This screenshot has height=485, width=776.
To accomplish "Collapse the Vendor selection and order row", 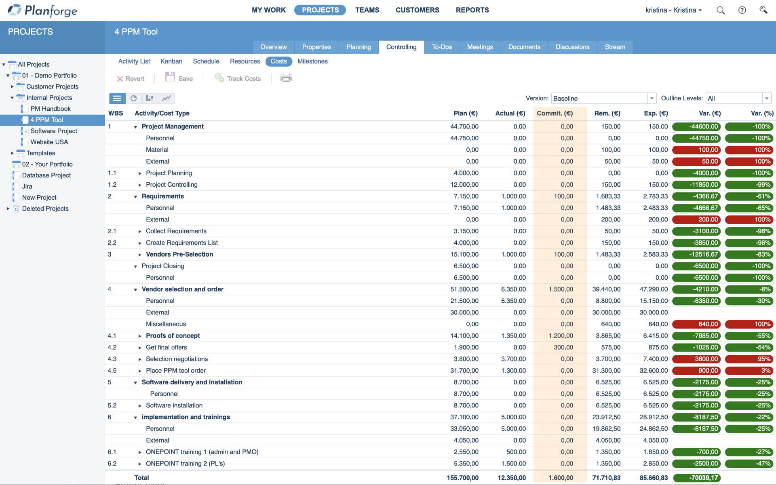I will [135, 290].
